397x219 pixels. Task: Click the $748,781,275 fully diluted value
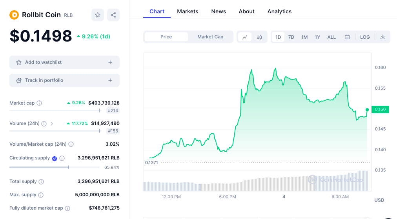(104, 208)
